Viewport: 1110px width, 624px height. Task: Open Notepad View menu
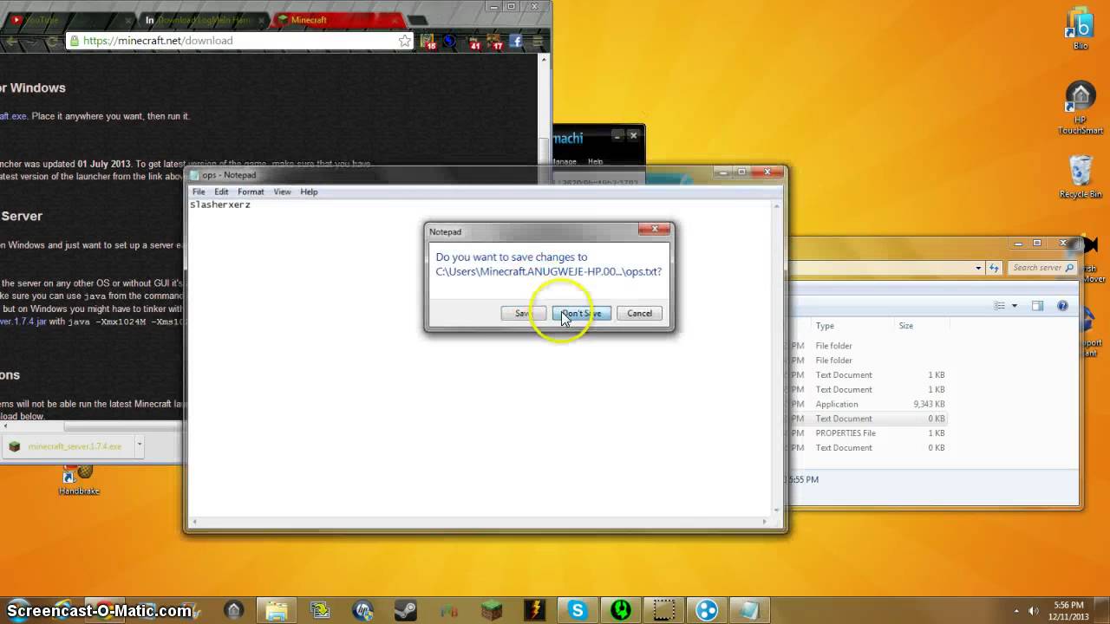283,192
